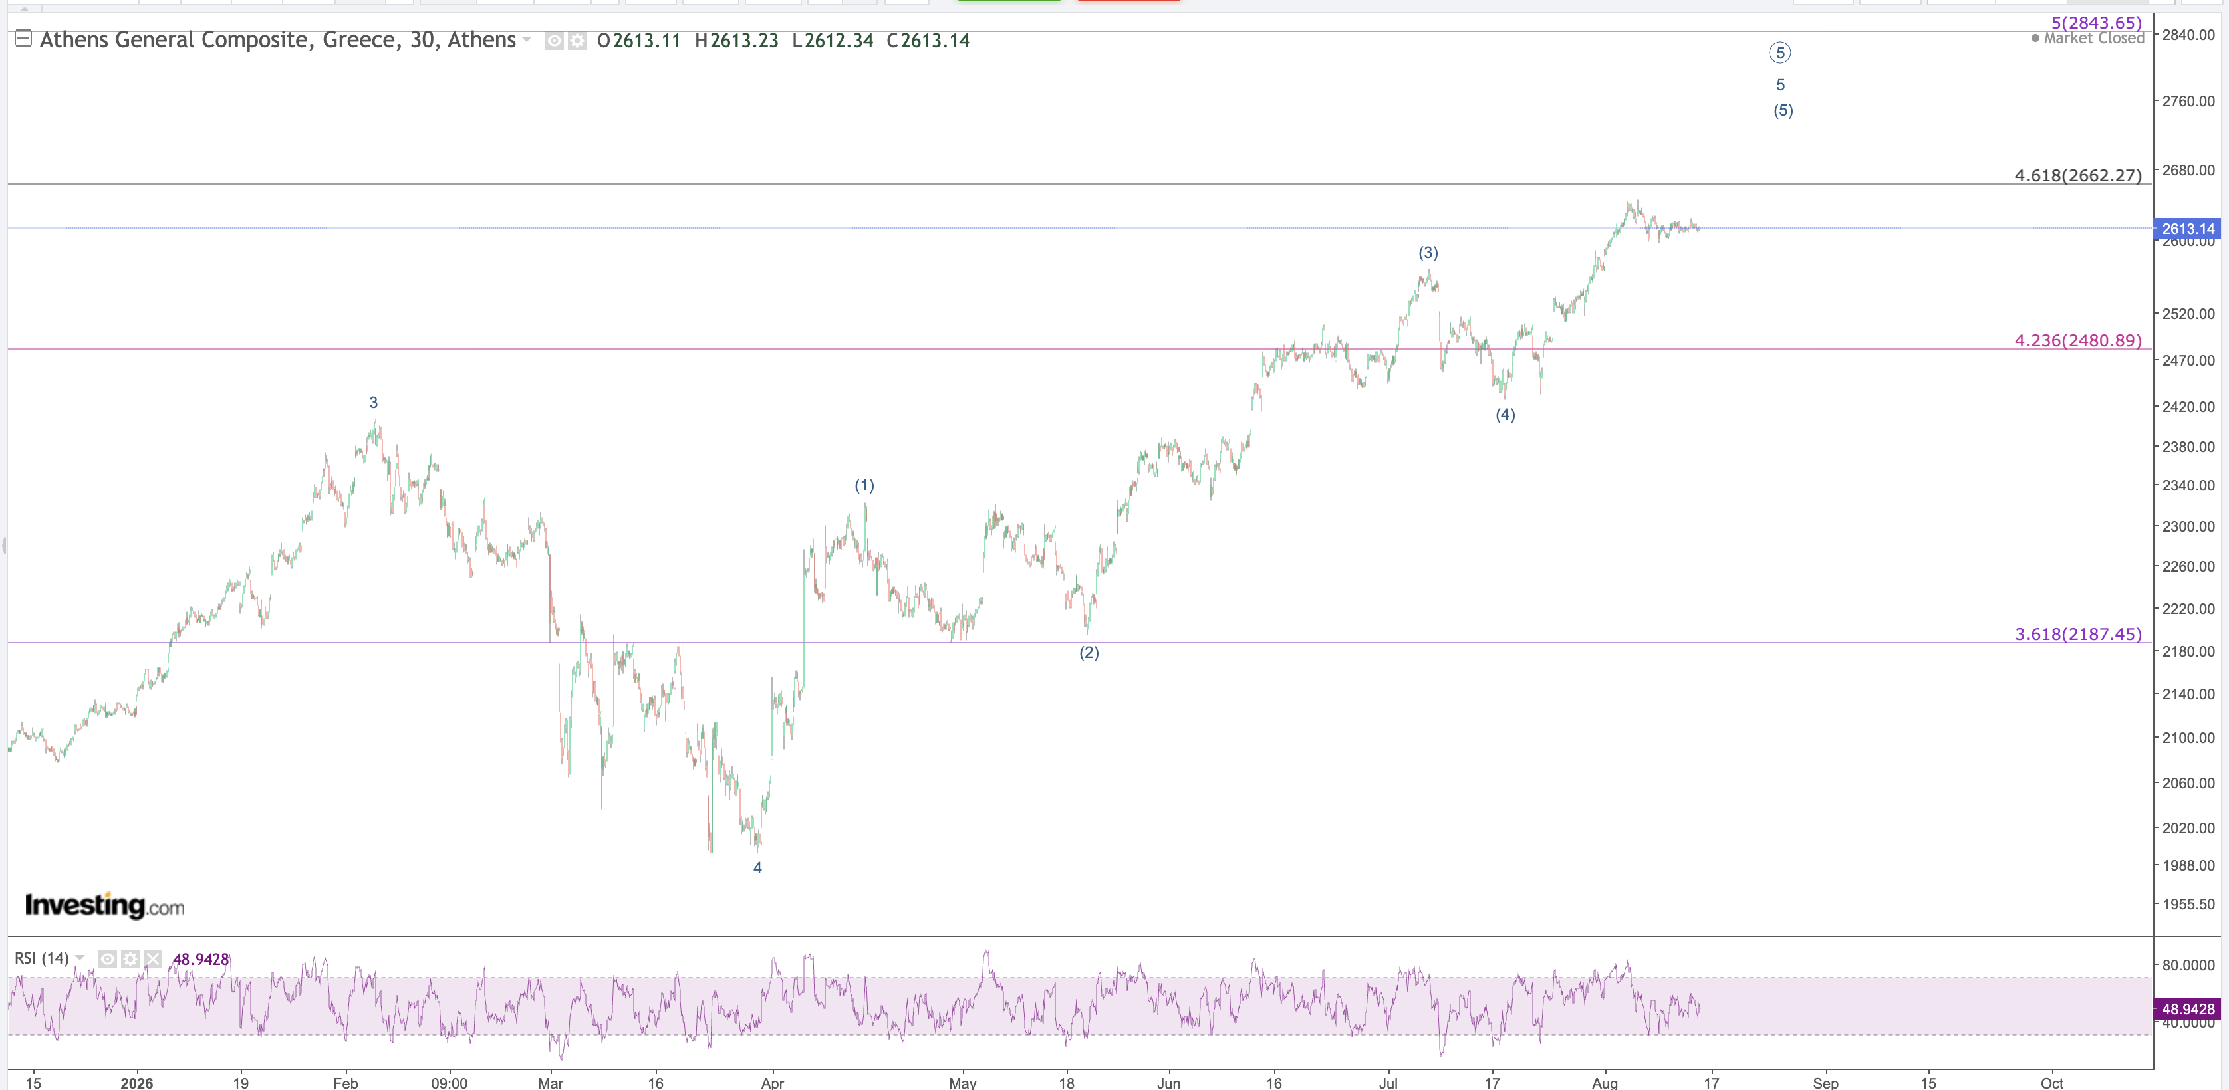This screenshot has width=2229, height=1090.
Task: Select the 4.236(2480.89) Fibonacci level label
Action: coord(2077,340)
